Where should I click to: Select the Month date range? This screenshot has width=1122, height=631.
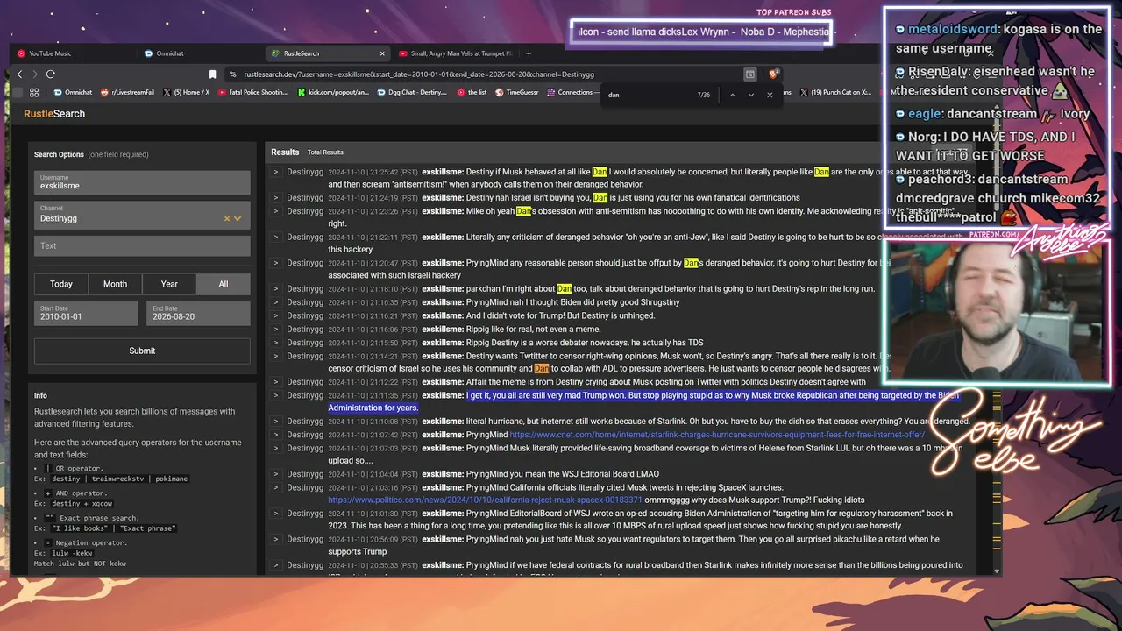[115, 284]
